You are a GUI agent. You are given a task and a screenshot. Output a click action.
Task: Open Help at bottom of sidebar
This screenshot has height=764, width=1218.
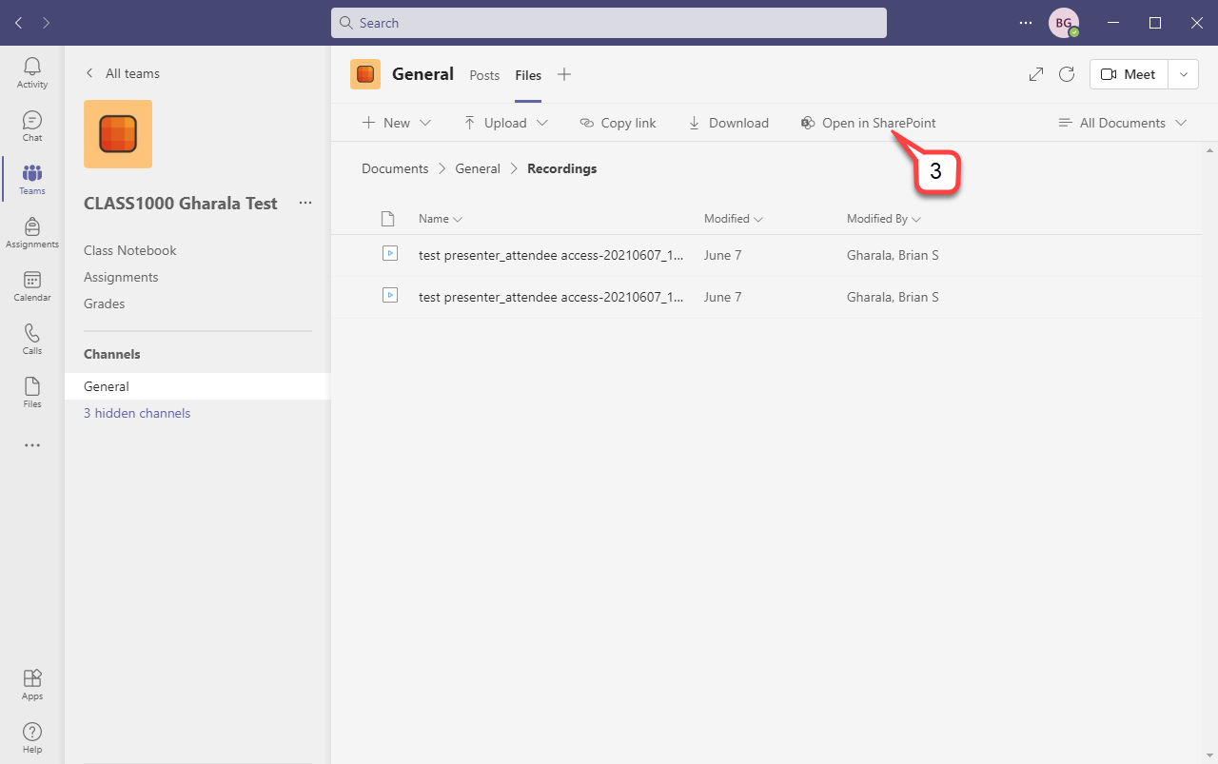(x=32, y=737)
